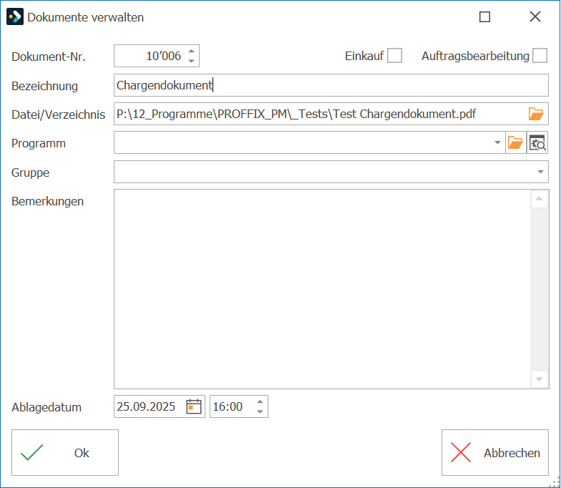
Task: Browse for program with the Programm folder icon
Action: coord(515,142)
